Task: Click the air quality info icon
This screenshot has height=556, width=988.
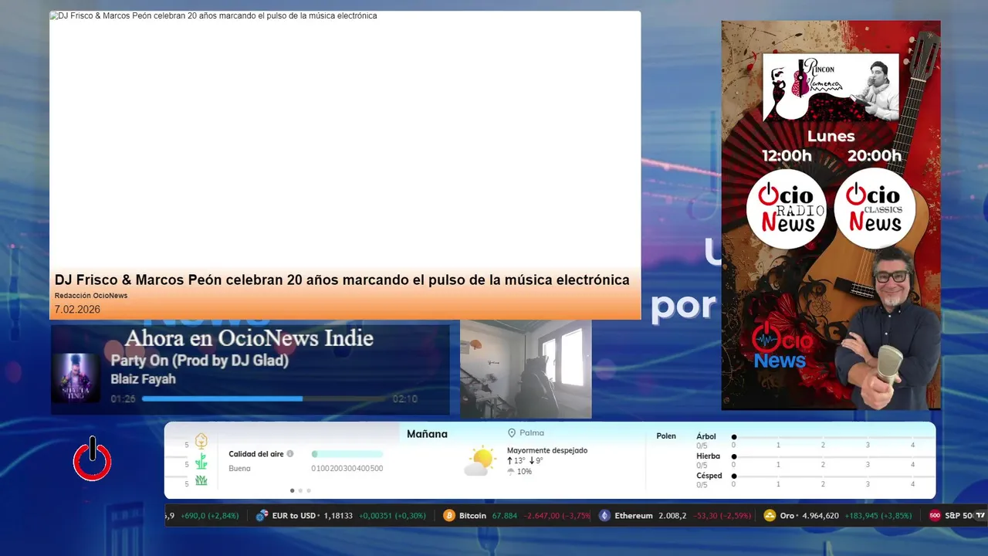Action: pyautogui.click(x=290, y=454)
